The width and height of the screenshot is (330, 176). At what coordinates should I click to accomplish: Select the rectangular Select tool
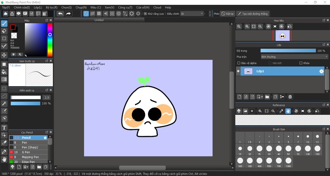coord(4,88)
